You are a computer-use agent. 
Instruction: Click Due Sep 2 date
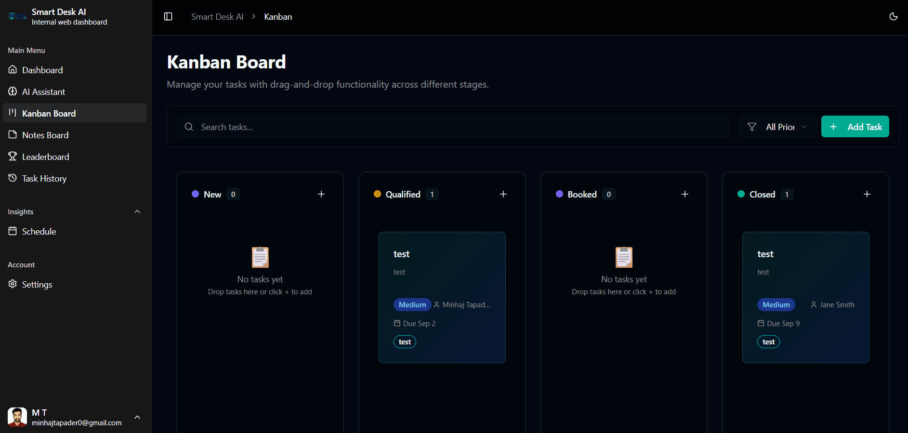pyautogui.click(x=415, y=324)
